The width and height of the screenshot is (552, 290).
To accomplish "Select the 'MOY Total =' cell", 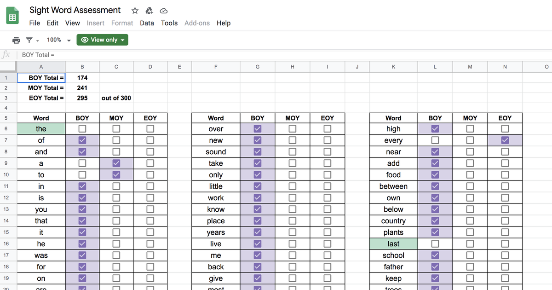I will pyautogui.click(x=41, y=88).
